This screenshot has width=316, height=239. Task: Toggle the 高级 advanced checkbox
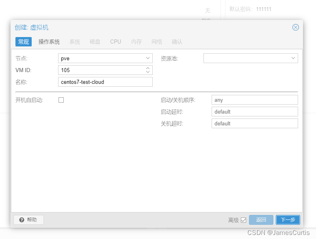(243, 220)
